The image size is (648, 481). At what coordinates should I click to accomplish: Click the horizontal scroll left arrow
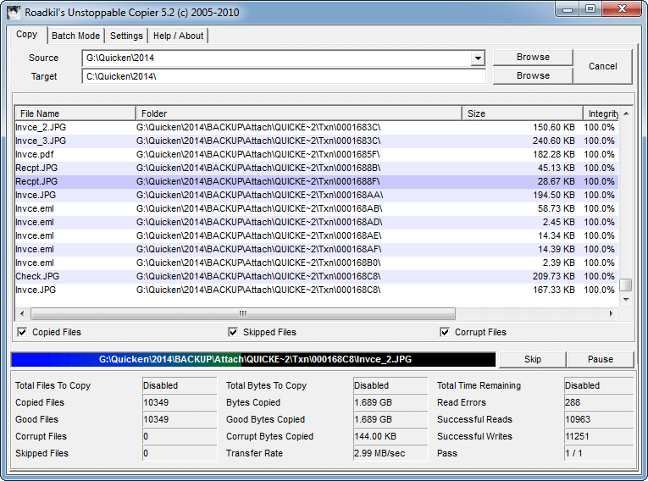click(22, 313)
